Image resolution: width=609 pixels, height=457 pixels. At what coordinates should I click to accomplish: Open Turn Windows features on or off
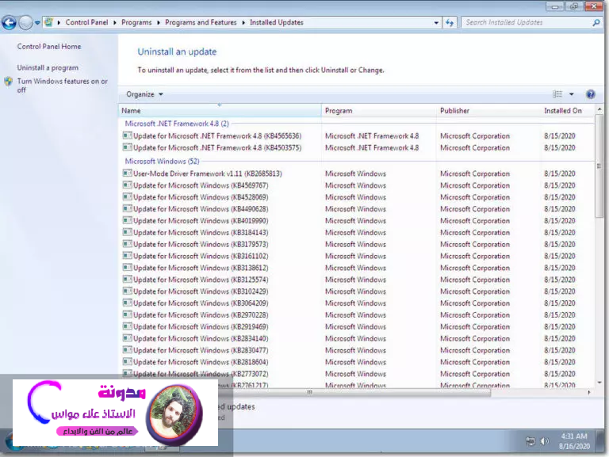click(x=62, y=86)
